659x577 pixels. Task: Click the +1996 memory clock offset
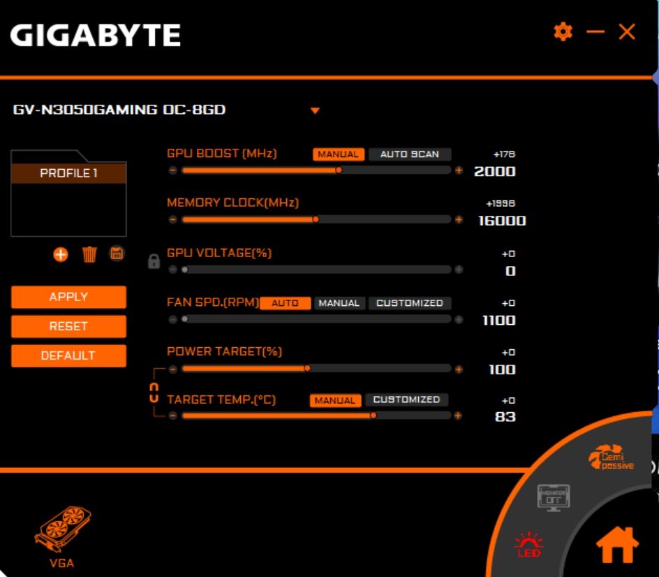tap(501, 203)
